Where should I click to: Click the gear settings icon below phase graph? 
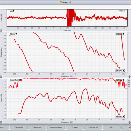pos(130,76)
